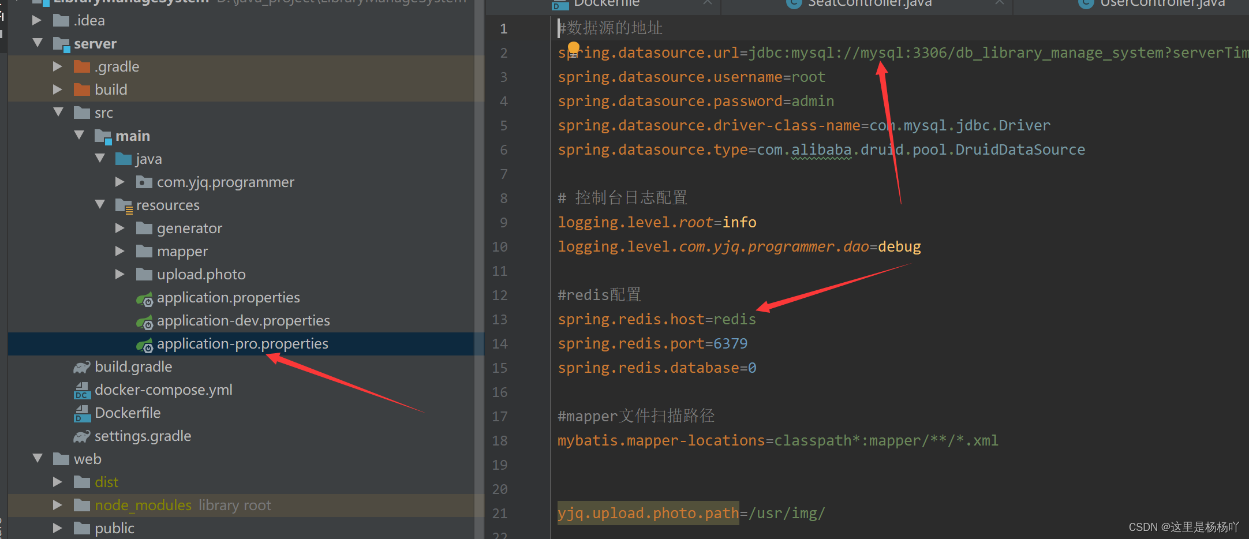Click the Dockerfile file icon

[x=82, y=414]
